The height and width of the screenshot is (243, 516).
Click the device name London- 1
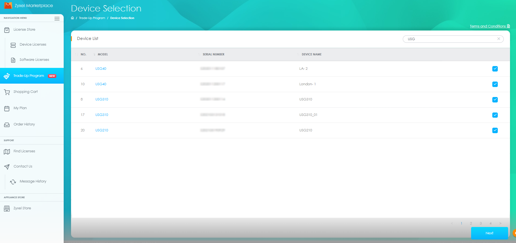pyautogui.click(x=308, y=84)
